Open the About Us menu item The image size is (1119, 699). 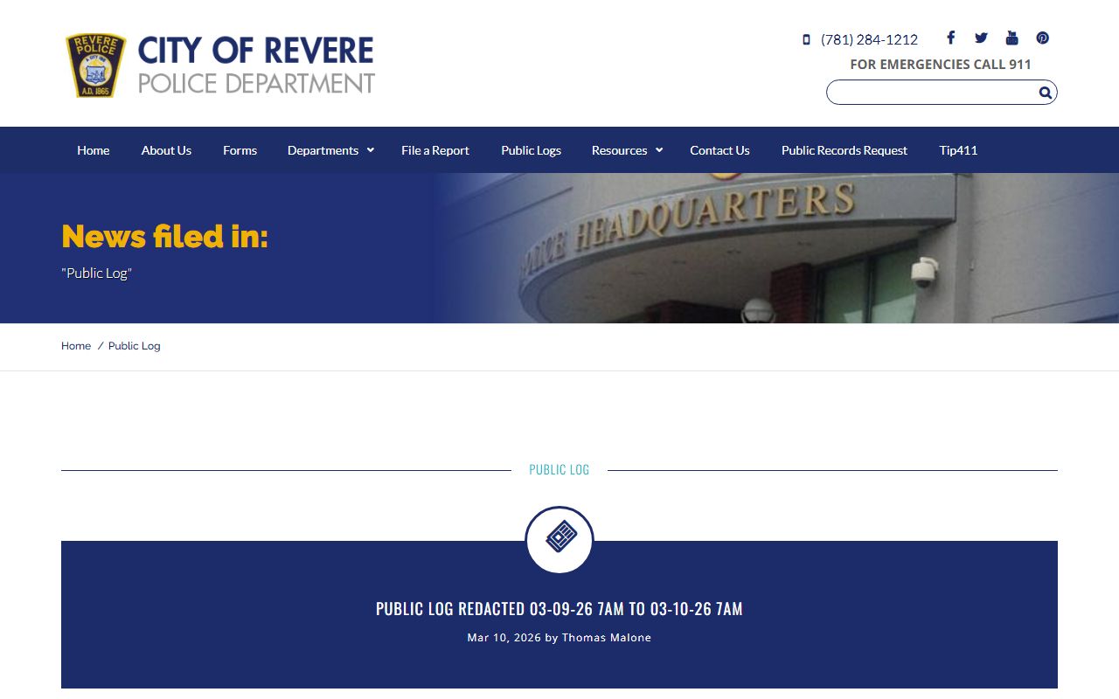click(166, 150)
